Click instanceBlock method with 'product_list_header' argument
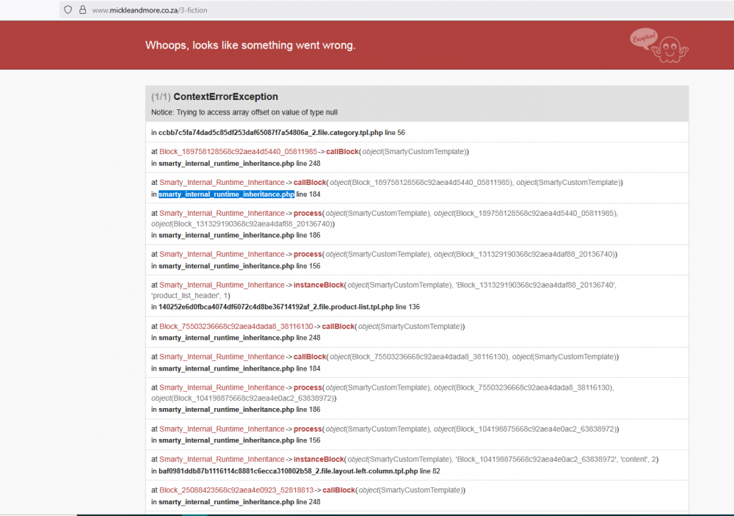 (319, 285)
